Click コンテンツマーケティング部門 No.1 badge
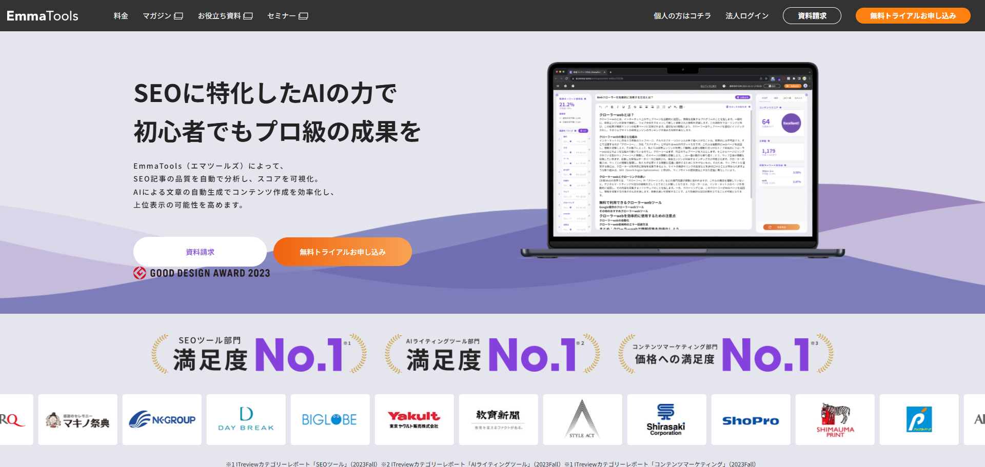985x467 pixels. (x=726, y=354)
